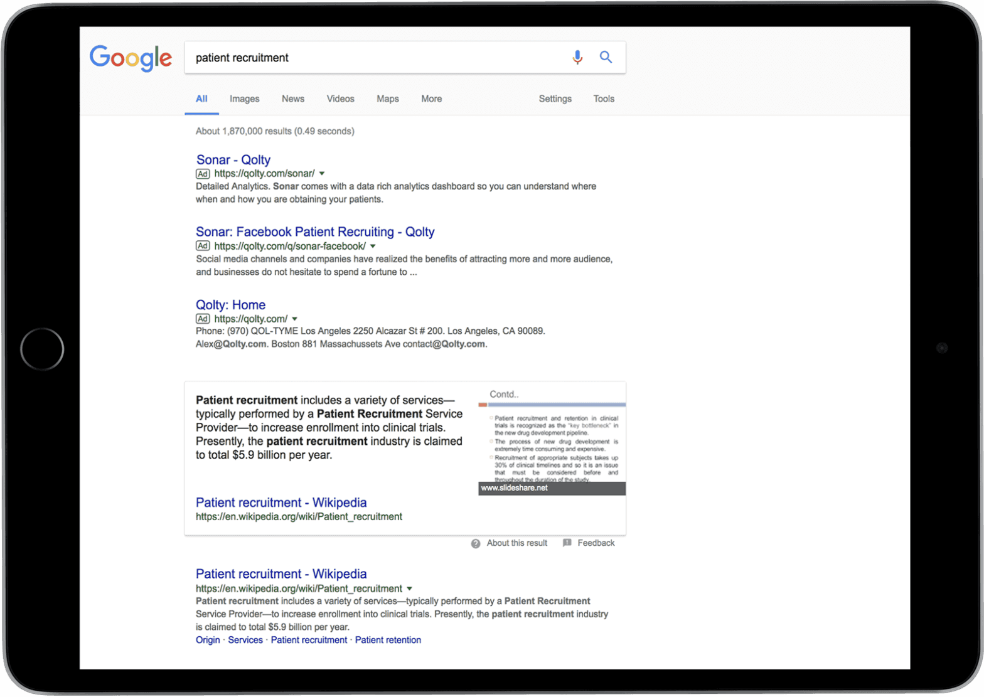984x697 pixels.
Task: Tap the iPad home button
Action: [42, 349]
